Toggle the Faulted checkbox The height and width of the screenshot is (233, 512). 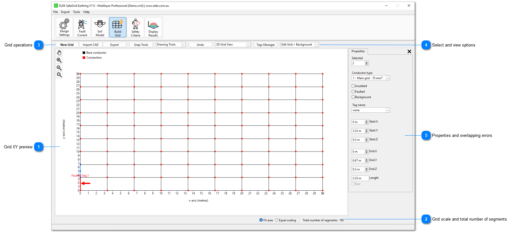point(353,92)
